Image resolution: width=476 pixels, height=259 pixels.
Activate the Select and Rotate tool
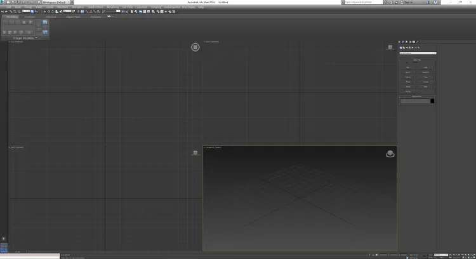click(53, 11)
